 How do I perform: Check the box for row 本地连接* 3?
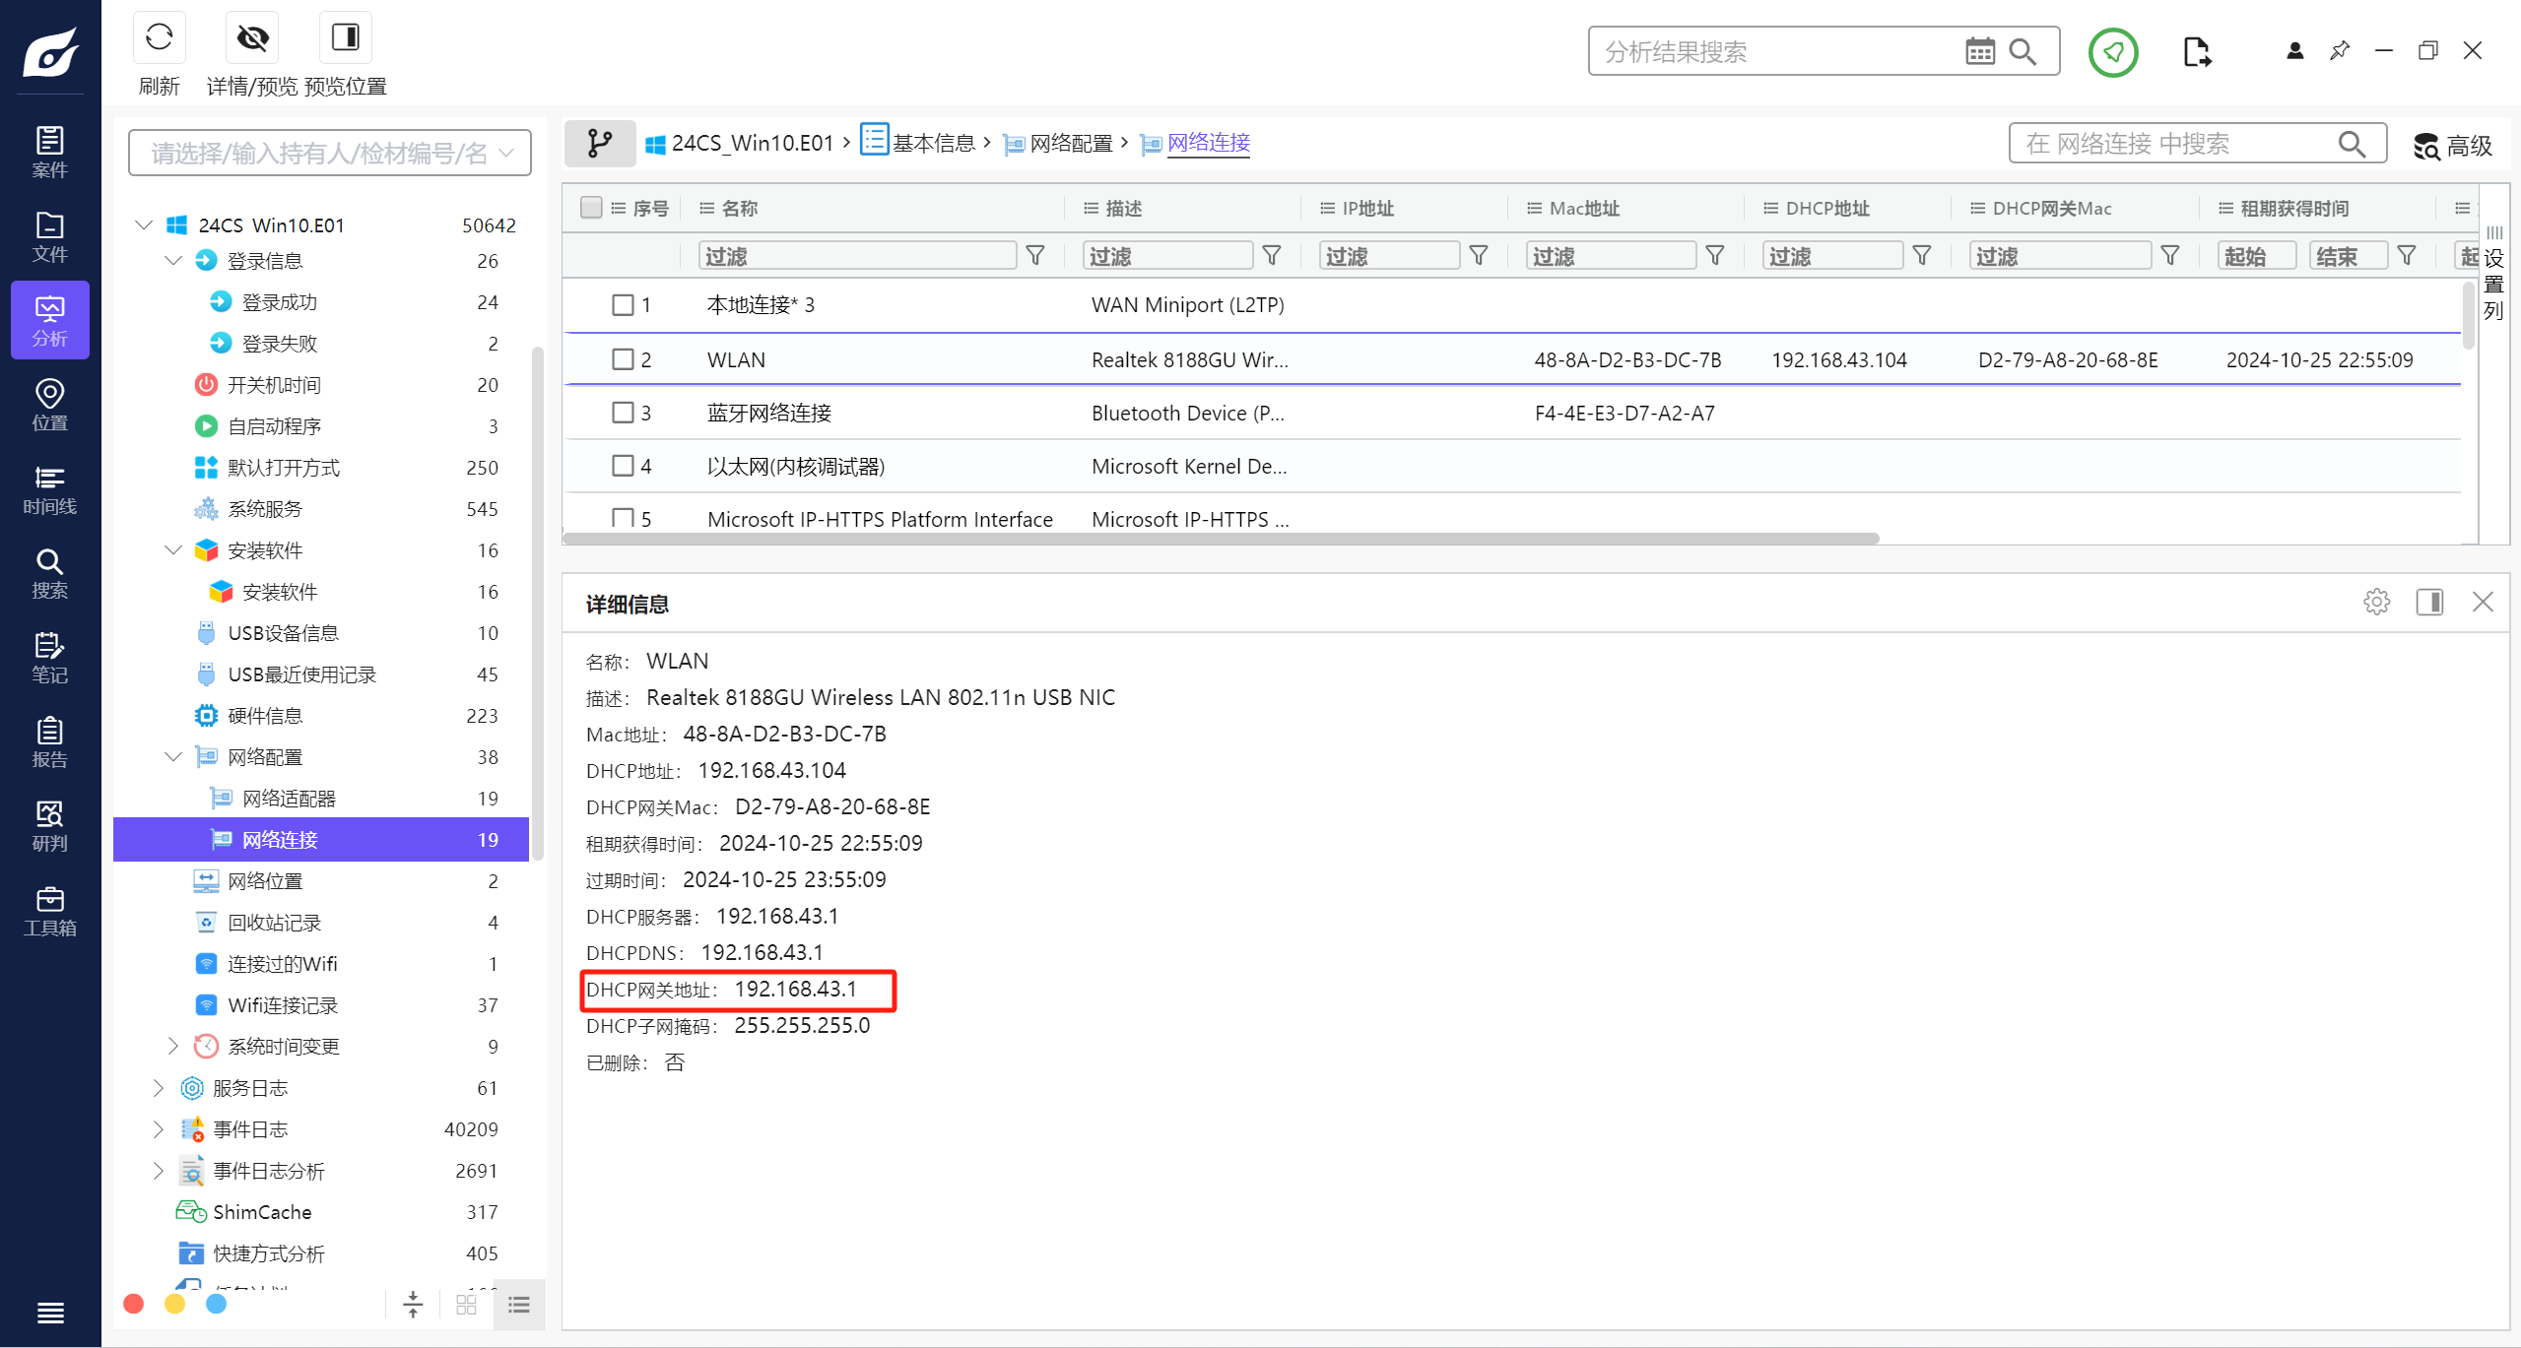pos(623,305)
